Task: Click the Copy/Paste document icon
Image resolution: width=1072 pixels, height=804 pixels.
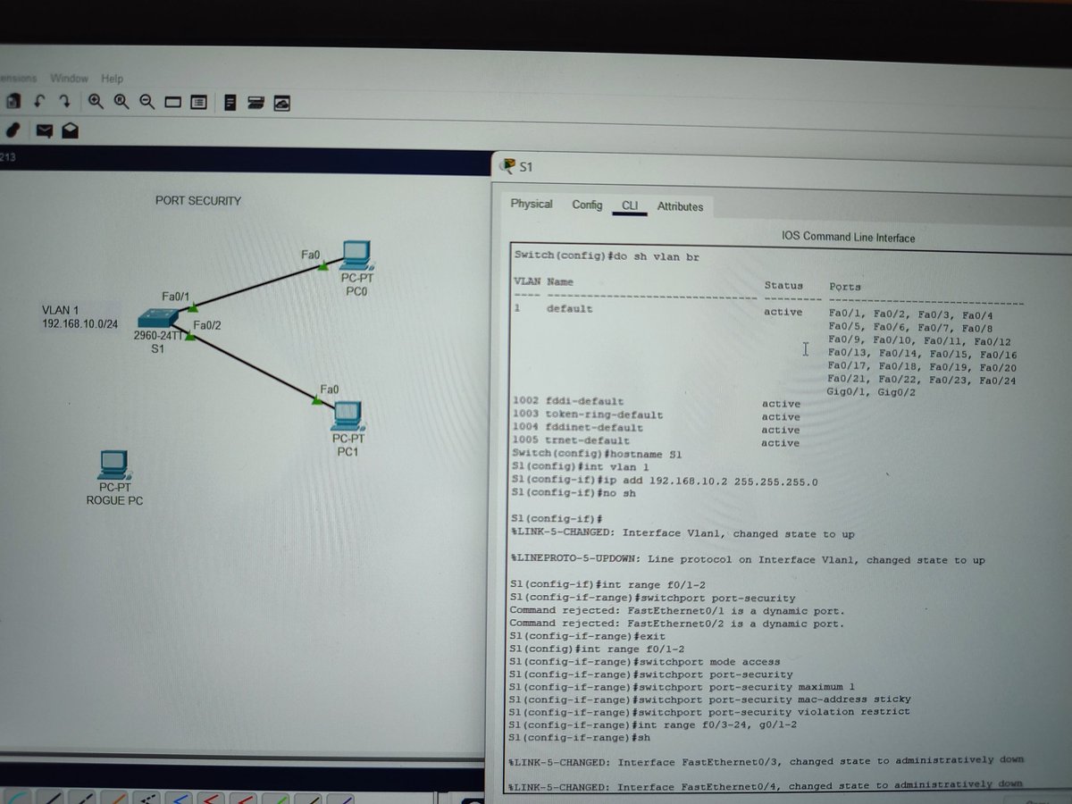Action: tap(13, 101)
